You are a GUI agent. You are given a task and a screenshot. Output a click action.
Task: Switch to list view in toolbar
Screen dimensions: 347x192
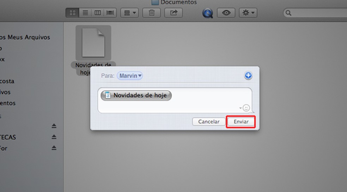coord(85,13)
